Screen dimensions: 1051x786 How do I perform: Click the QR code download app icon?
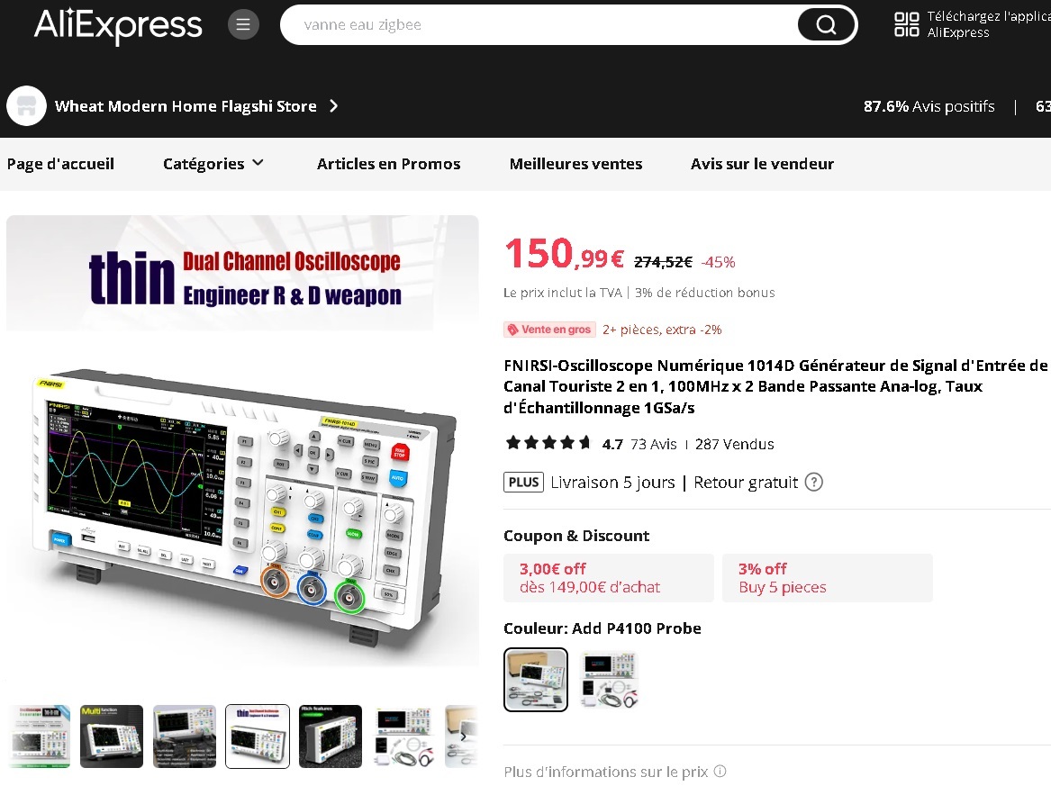pyautogui.click(x=906, y=24)
